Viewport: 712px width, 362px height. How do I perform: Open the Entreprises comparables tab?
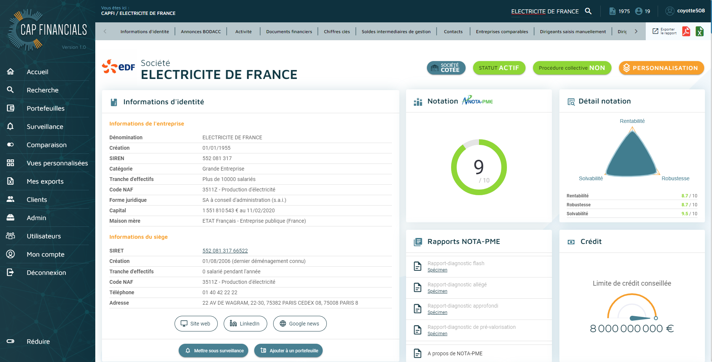(x=502, y=32)
